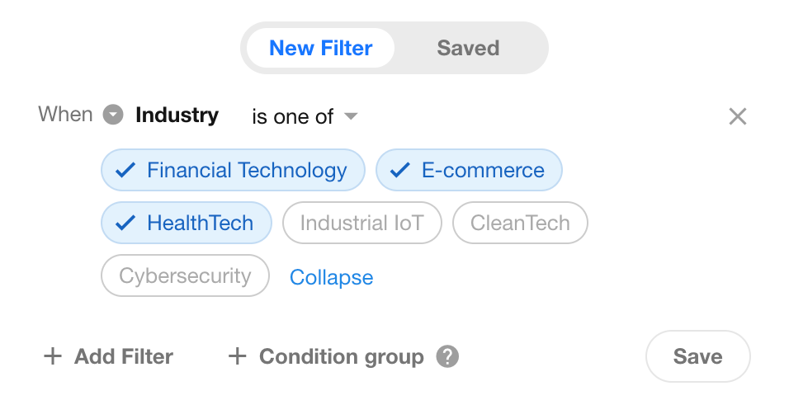The image size is (789, 419).
Task: Click the checkmark on E-commerce chip
Action: tap(400, 171)
